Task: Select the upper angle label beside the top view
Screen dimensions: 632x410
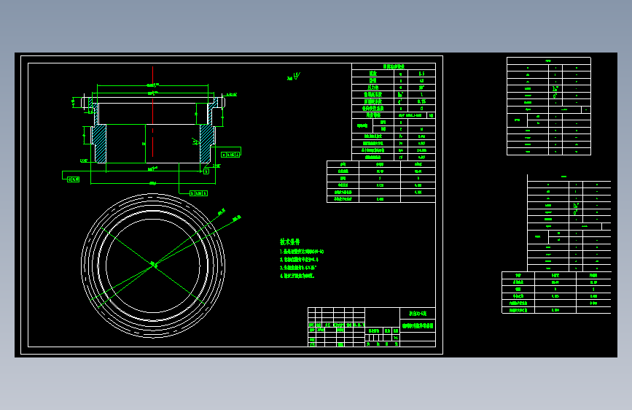Action: [222, 212]
